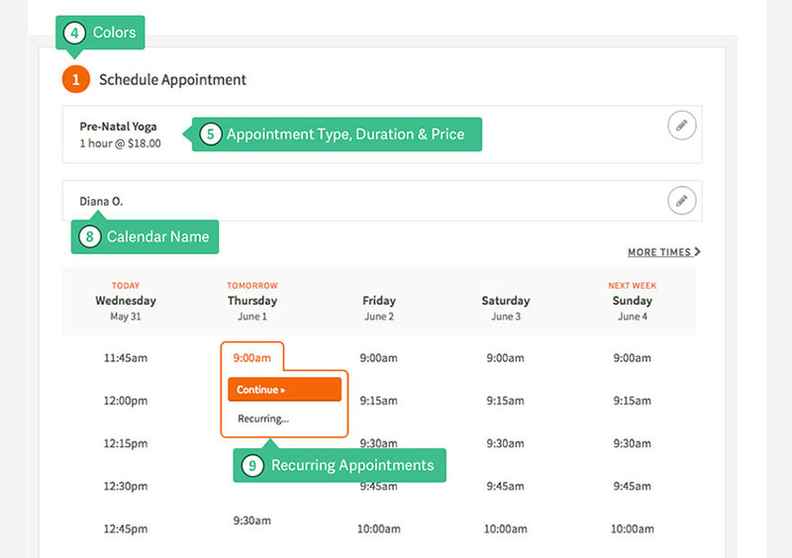Select the Friday 9:00am time slot
Screen dimensions: 792x558
(379, 358)
